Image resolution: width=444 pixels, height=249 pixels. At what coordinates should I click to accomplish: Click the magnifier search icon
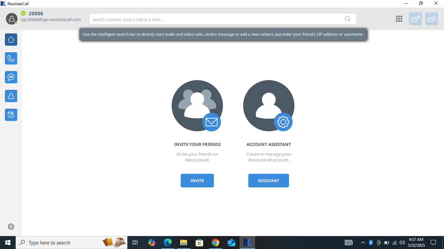click(x=348, y=19)
